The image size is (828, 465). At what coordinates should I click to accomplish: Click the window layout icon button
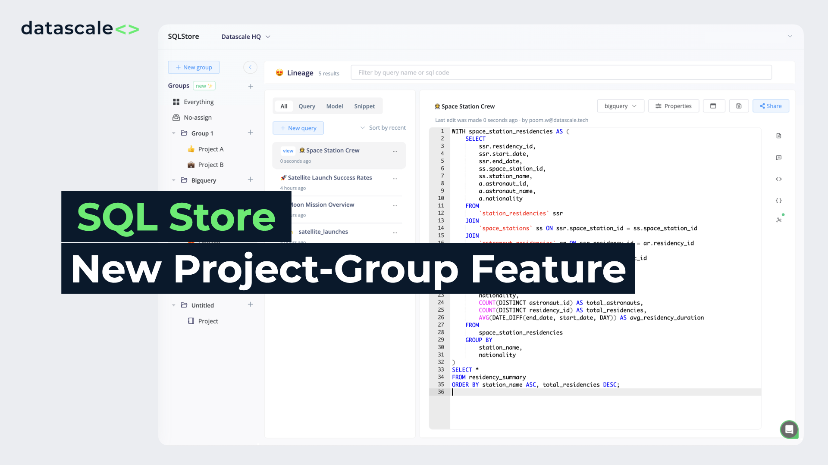click(x=713, y=106)
